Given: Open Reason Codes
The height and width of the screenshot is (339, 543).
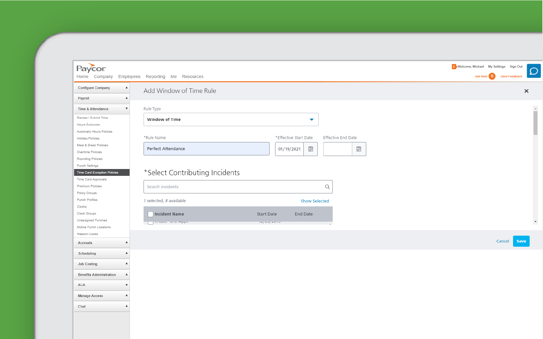Looking at the screenshot, I should click(87, 234).
